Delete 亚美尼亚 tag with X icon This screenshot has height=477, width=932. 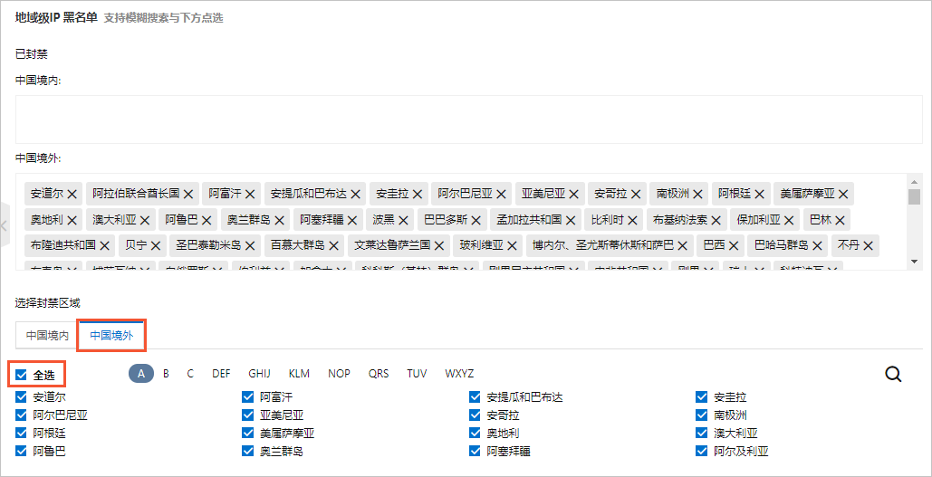tap(574, 194)
